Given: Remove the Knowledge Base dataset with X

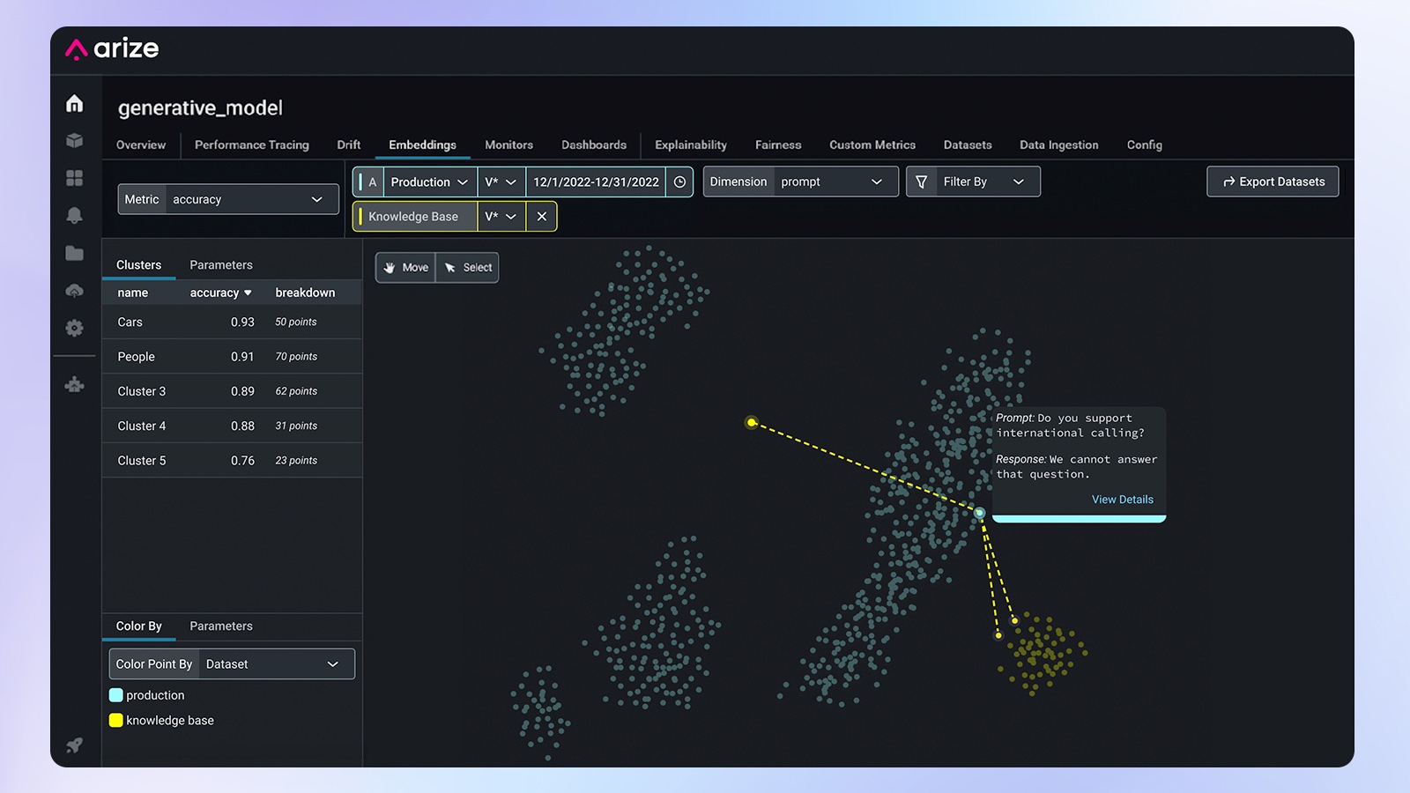Looking at the screenshot, I should 541,217.
